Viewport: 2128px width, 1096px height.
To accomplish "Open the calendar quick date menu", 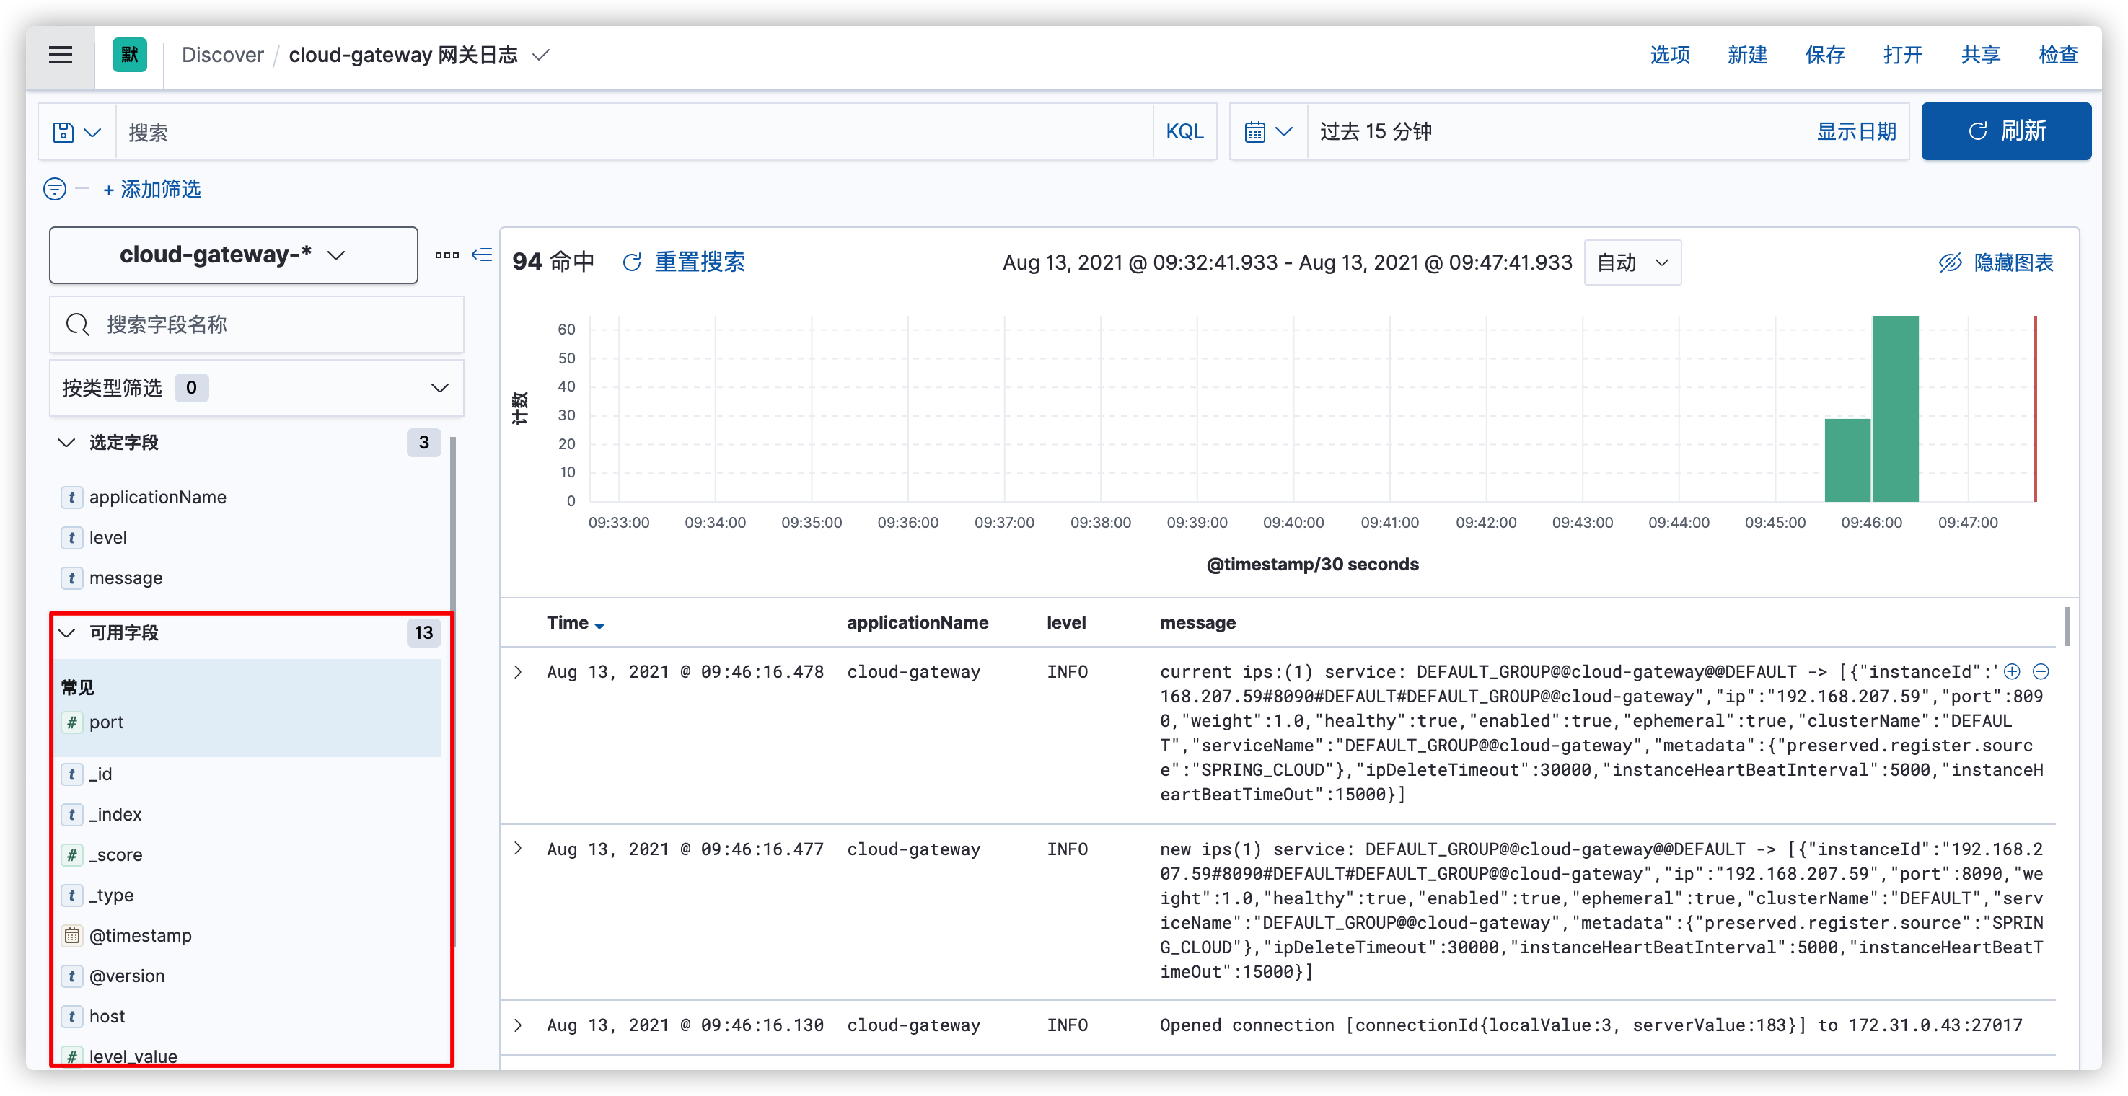I will click(x=1268, y=132).
